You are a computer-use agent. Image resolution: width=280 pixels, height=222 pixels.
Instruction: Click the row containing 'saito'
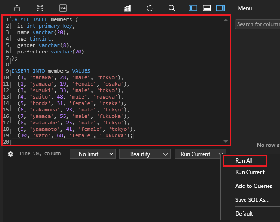[70, 97]
